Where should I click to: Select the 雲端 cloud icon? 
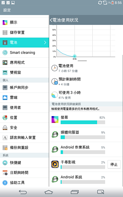point(5,98)
